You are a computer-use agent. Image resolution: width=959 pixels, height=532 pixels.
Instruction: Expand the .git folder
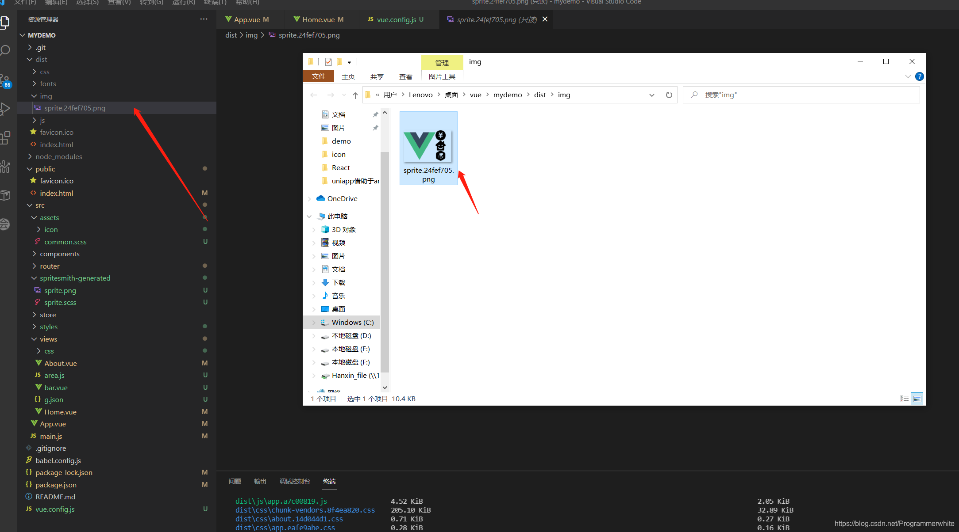30,47
